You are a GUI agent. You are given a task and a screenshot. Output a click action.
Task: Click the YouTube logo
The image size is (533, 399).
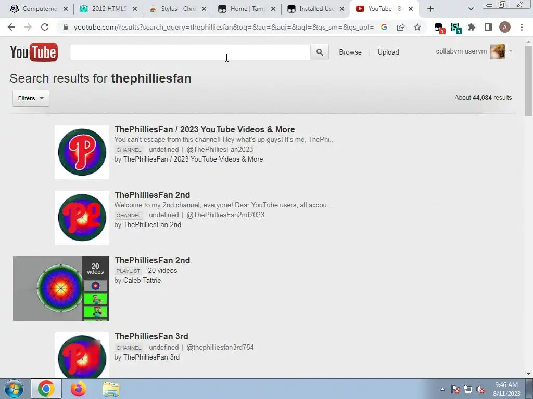34,52
